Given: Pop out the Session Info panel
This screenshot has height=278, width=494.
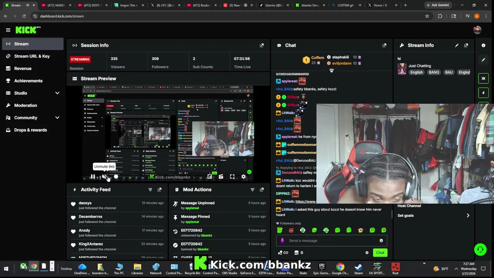Looking at the screenshot, I should [x=262, y=45].
